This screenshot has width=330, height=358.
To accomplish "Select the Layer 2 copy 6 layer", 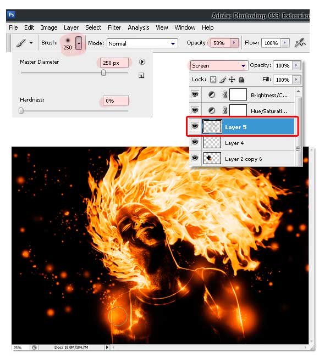I will pos(248,159).
